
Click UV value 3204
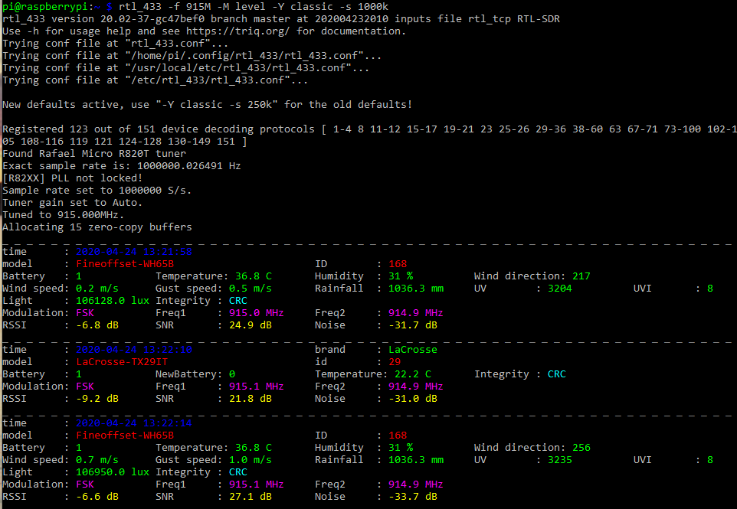tap(560, 289)
